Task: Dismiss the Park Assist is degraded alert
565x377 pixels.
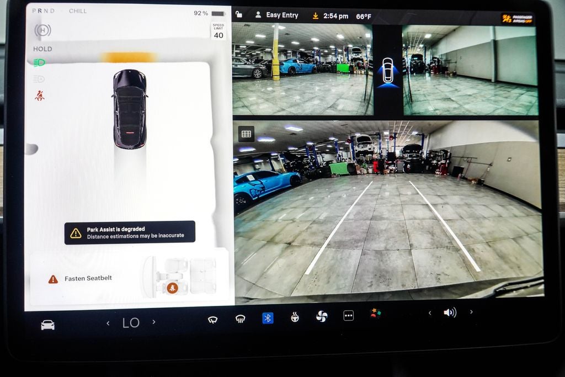Action: pos(130,232)
